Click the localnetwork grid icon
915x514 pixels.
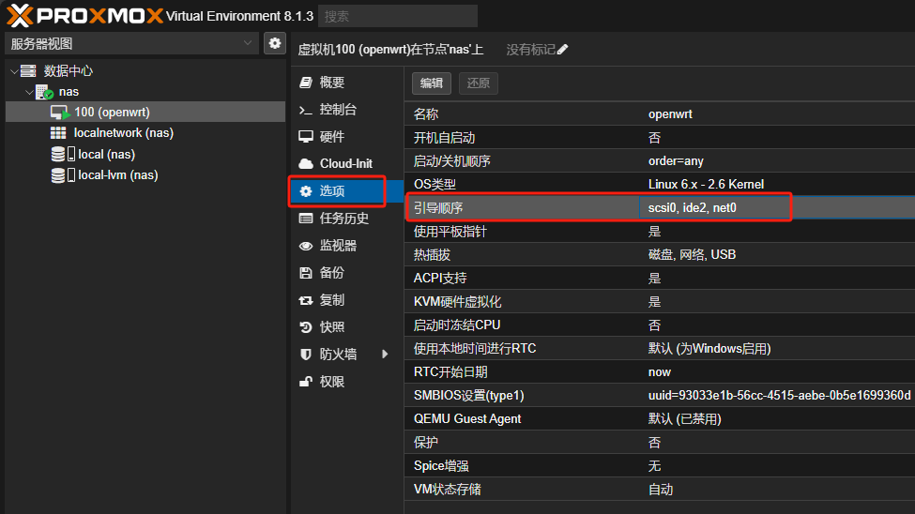pos(58,133)
